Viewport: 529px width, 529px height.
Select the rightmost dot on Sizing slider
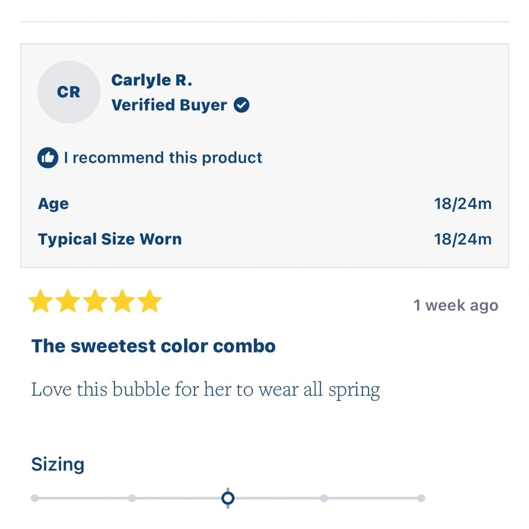[421, 498]
